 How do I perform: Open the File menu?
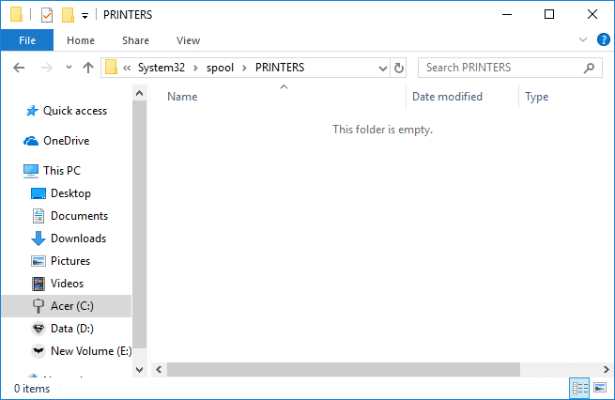[x=26, y=40]
